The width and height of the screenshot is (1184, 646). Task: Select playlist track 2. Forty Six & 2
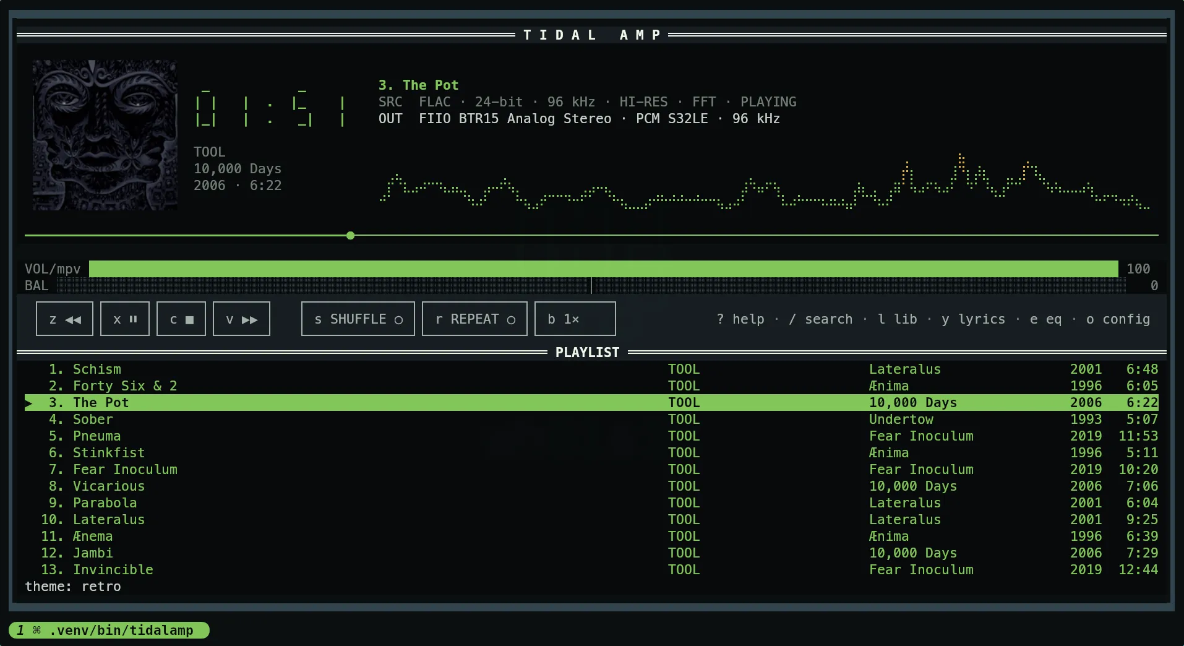(x=591, y=386)
